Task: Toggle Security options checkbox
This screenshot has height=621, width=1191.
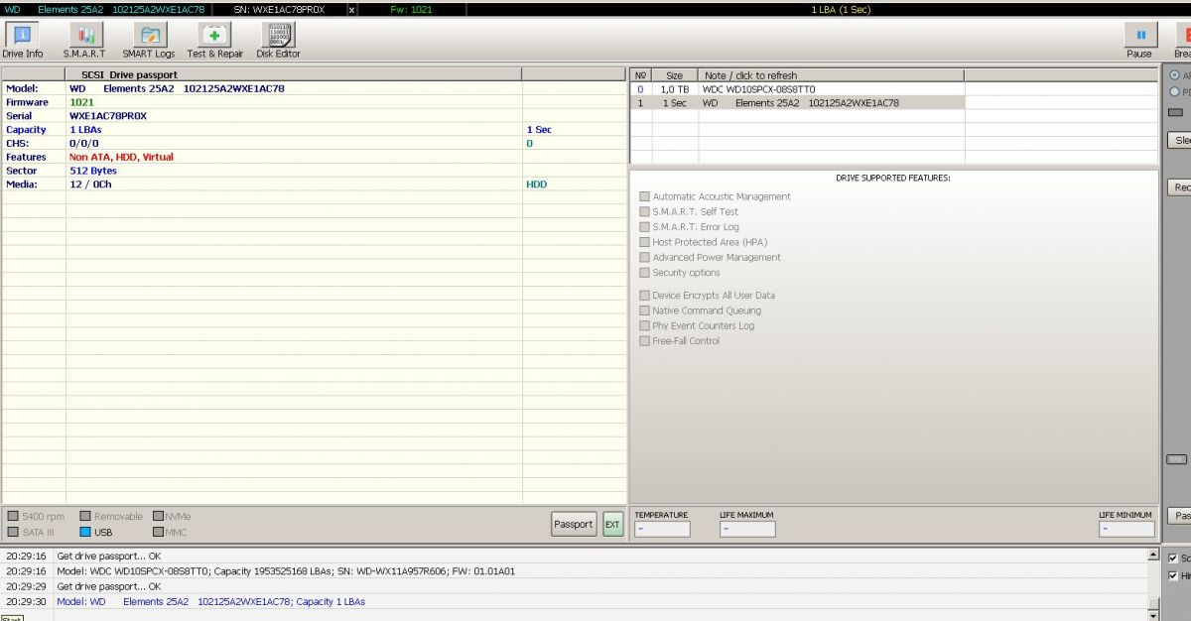Action: click(645, 273)
